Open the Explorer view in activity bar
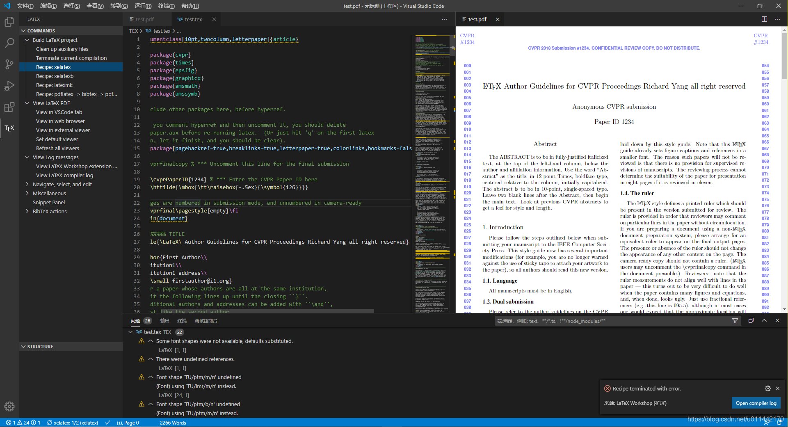 [9, 22]
